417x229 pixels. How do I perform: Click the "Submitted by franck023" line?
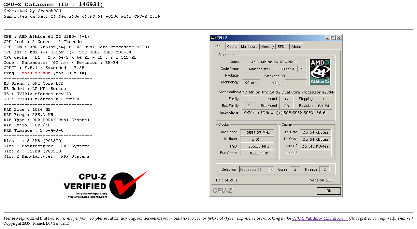[33, 11]
